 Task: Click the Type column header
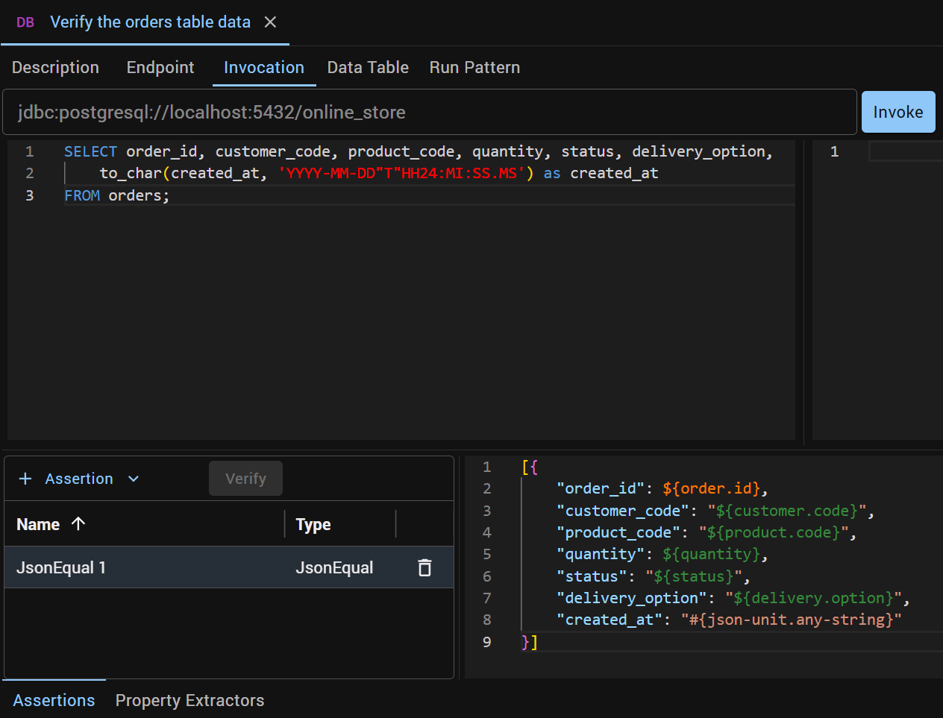pyautogui.click(x=313, y=525)
